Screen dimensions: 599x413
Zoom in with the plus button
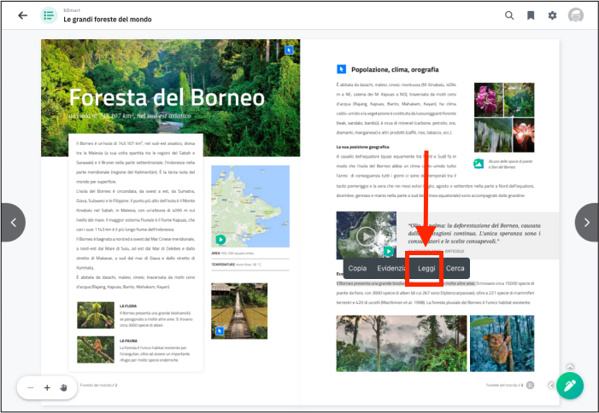(47, 388)
